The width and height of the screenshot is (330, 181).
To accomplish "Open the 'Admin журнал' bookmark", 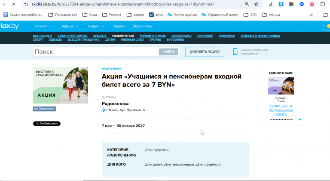I will pyautogui.click(x=182, y=15).
